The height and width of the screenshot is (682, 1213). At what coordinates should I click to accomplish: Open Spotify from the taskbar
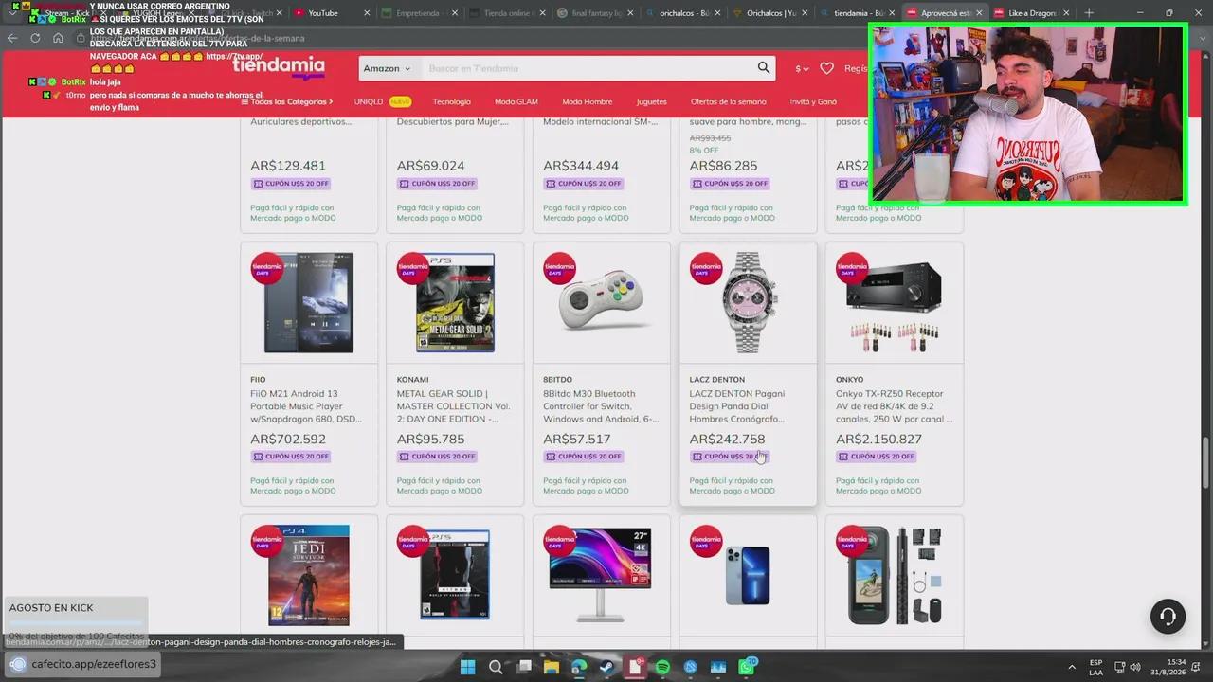(662, 667)
